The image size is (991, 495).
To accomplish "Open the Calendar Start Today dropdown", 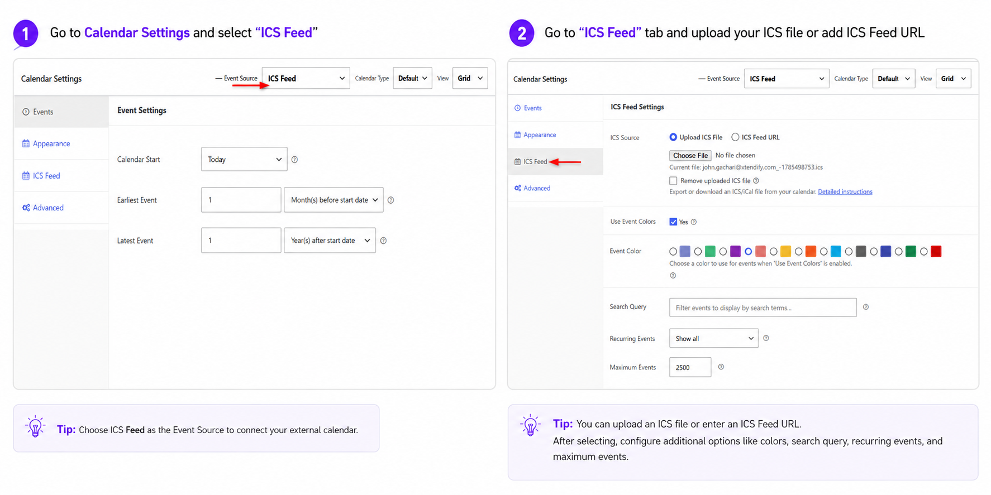I will coord(244,160).
